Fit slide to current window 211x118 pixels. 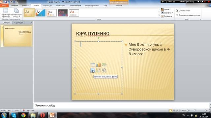(210, 110)
